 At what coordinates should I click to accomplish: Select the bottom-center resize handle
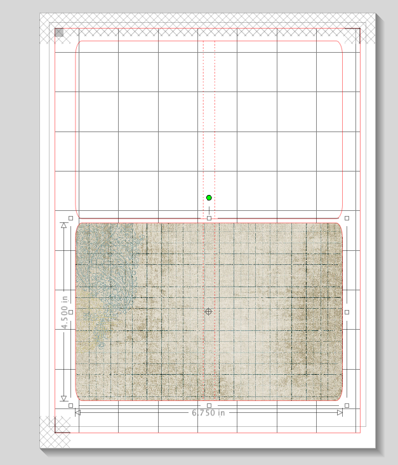click(209, 405)
